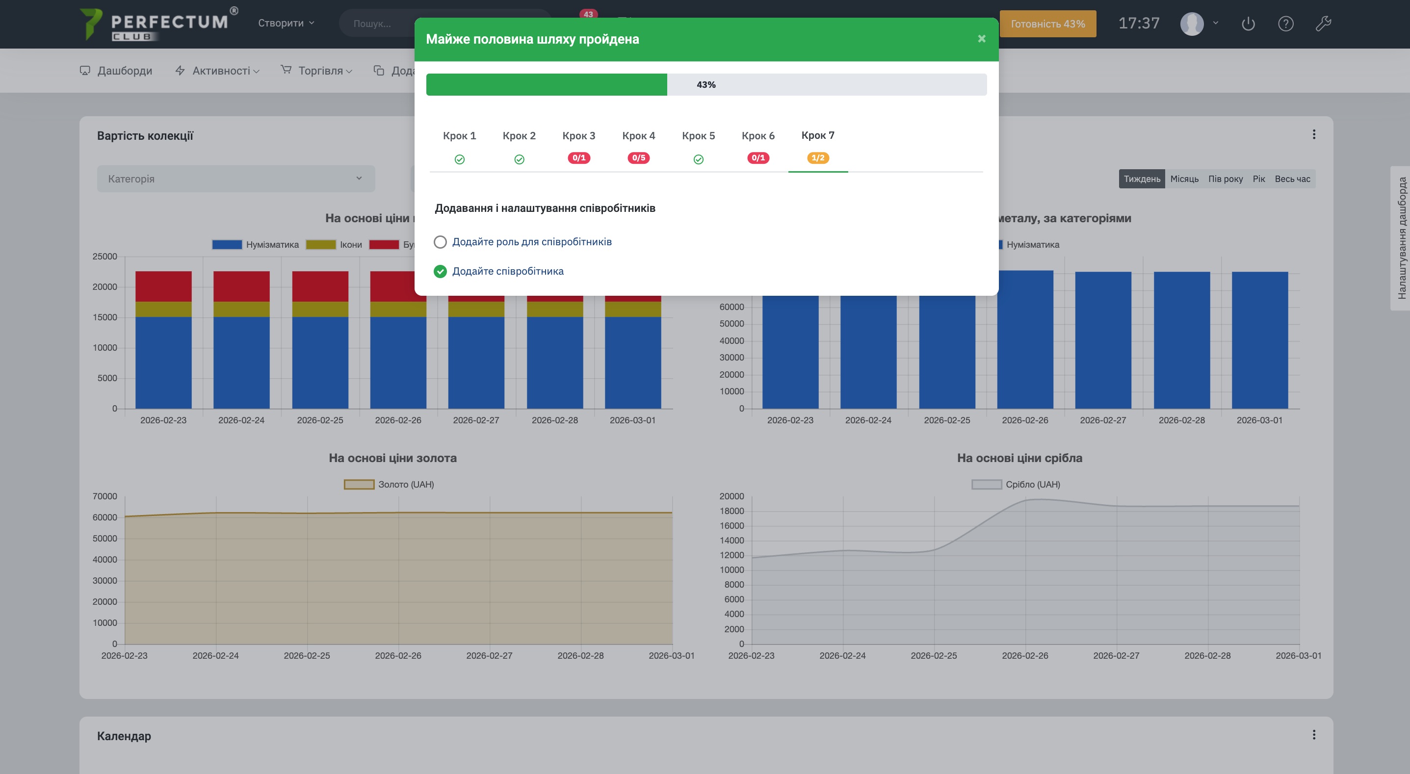Click the wrench settings icon

coord(1323,24)
